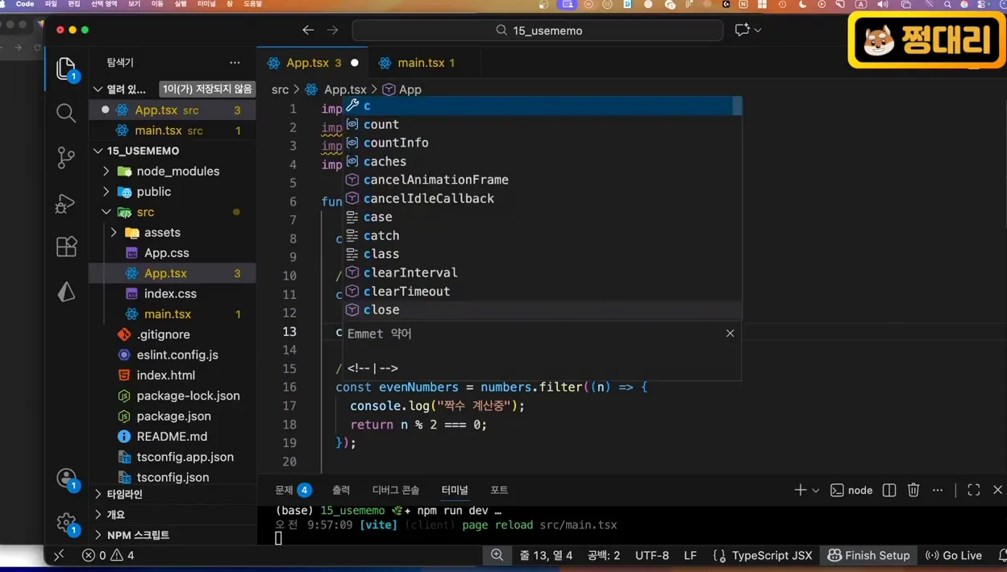Open the Output panel tab
The image size is (1007, 572).
pos(341,490)
